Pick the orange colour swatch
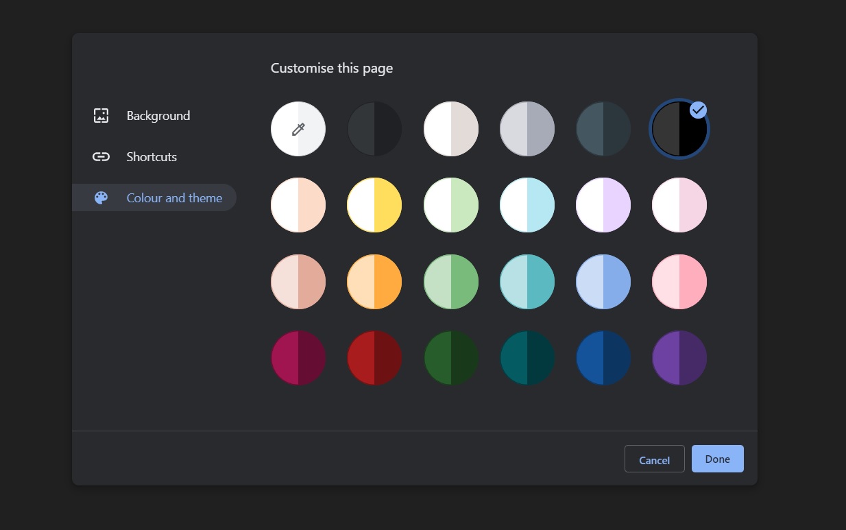The width and height of the screenshot is (846, 530). click(374, 282)
